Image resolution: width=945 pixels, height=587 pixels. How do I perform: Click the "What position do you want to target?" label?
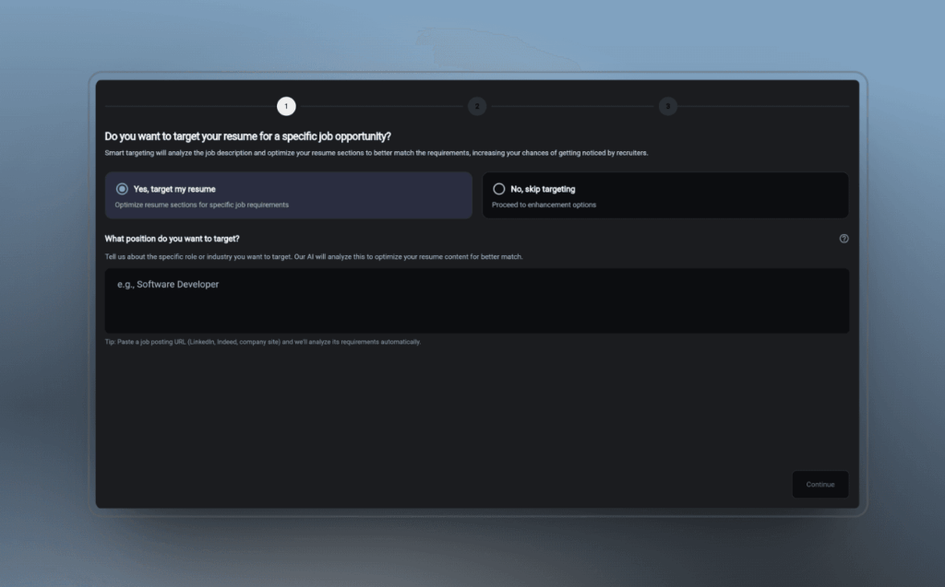pyautogui.click(x=173, y=239)
